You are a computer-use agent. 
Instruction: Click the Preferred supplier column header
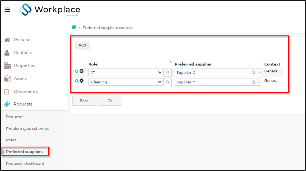click(193, 64)
